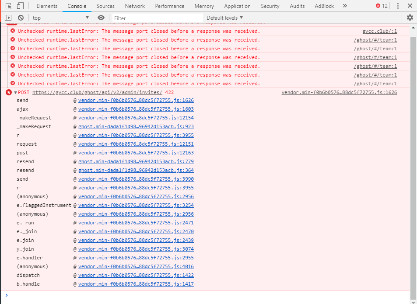Image resolution: width=417 pixels, height=304 pixels.
Task: Click the _makeRequest vendor.min js:12154 link
Action: pyautogui.click(x=136, y=118)
